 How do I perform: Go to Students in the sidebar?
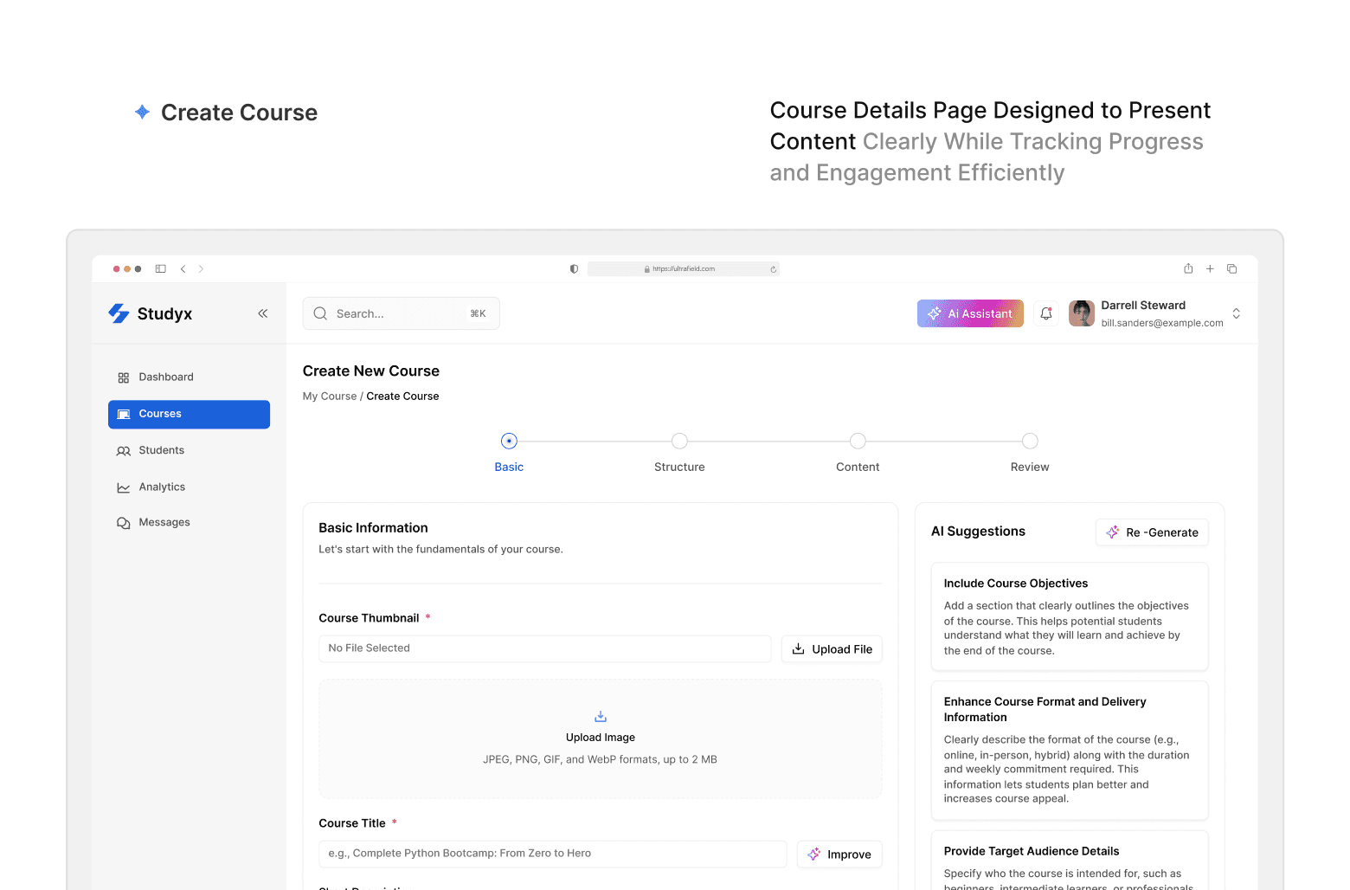(x=189, y=450)
